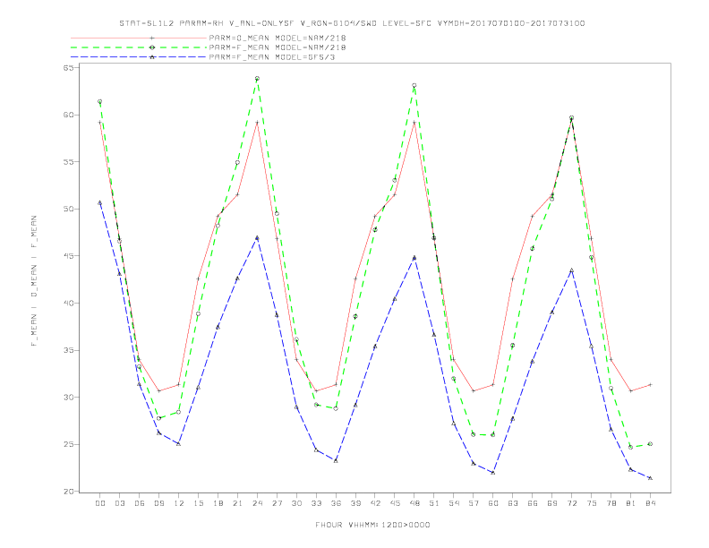Click the 25 tick on the y-axis
Screen dimensions: 709x548
[69, 444]
